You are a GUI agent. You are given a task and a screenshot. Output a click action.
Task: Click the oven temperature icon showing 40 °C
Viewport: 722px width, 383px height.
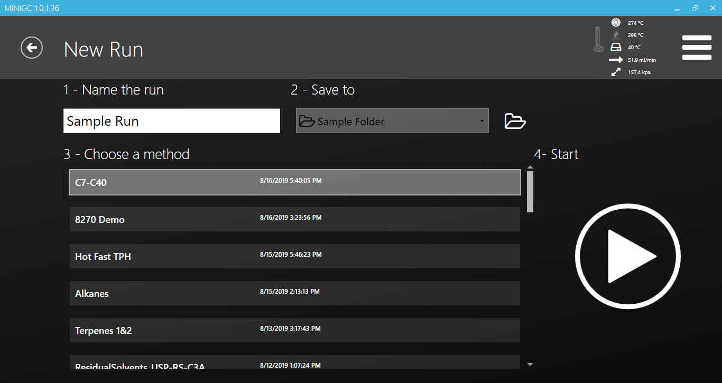pos(616,48)
